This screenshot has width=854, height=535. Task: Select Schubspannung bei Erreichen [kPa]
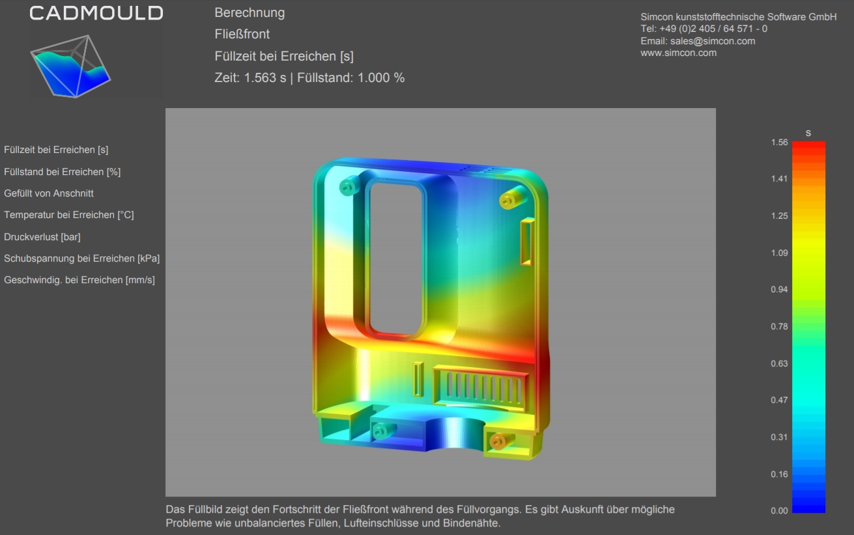[81, 258]
